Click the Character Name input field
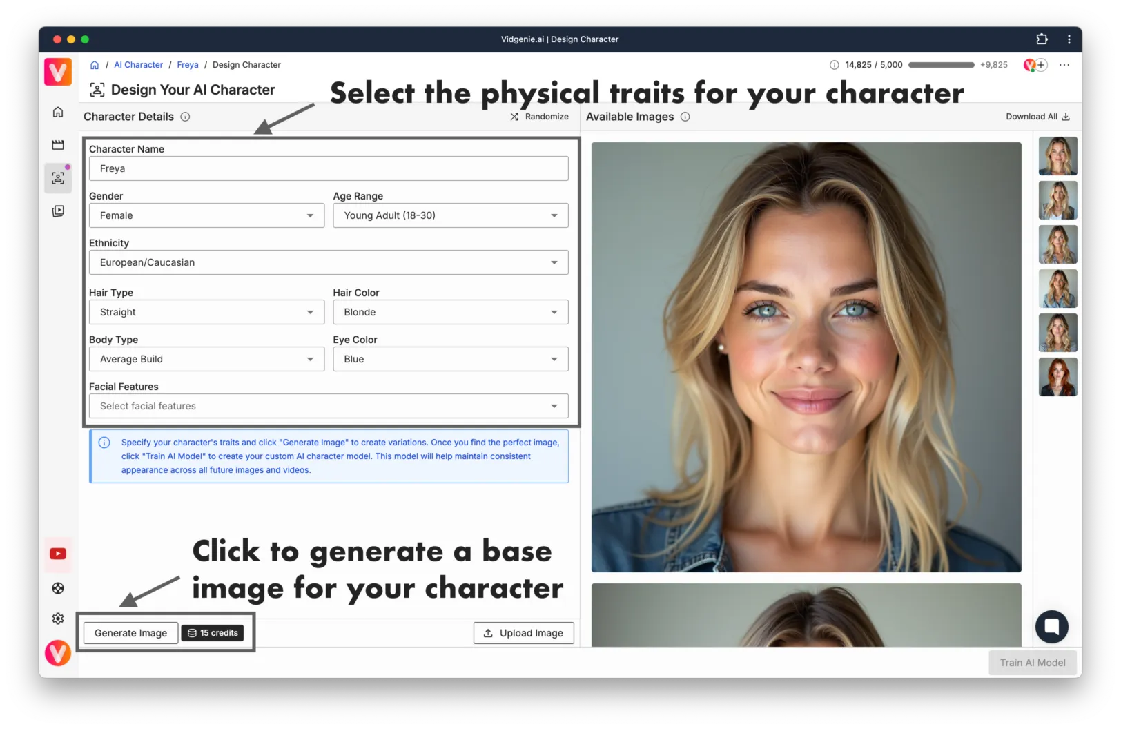The image size is (1121, 729). (329, 168)
